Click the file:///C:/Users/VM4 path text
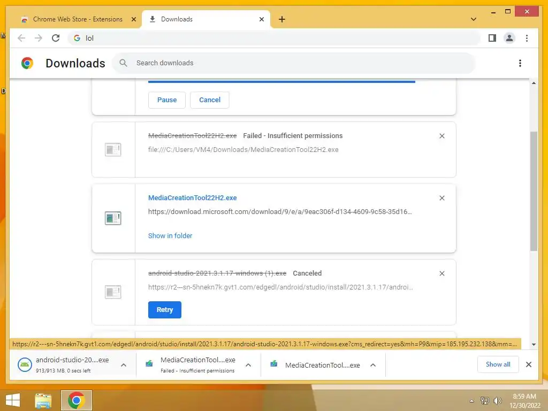The width and height of the screenshot is (548, 411). [243, 150]
